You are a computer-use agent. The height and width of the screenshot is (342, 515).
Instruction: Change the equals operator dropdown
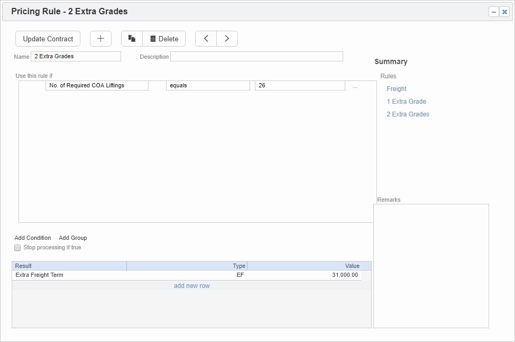pyautogui.click(x=208, y=86)
